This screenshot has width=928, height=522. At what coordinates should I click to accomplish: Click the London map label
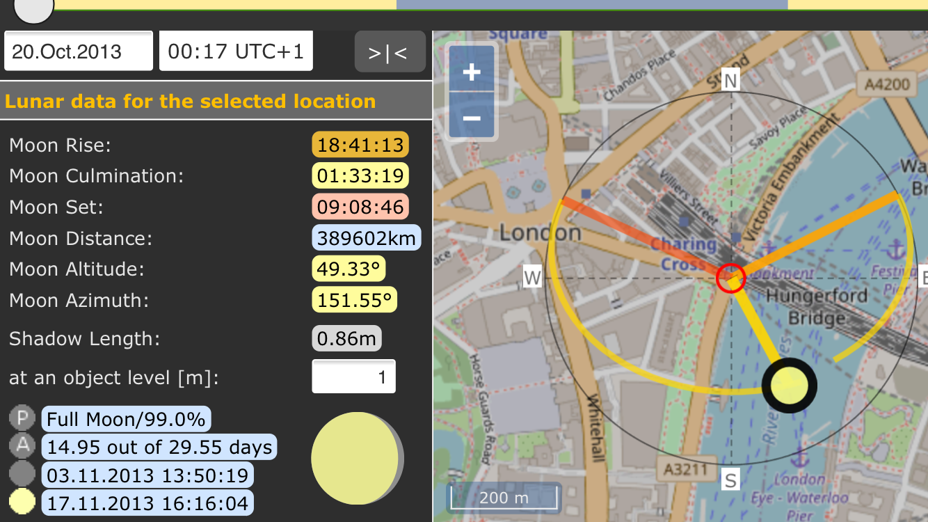[x=541, y=232]
